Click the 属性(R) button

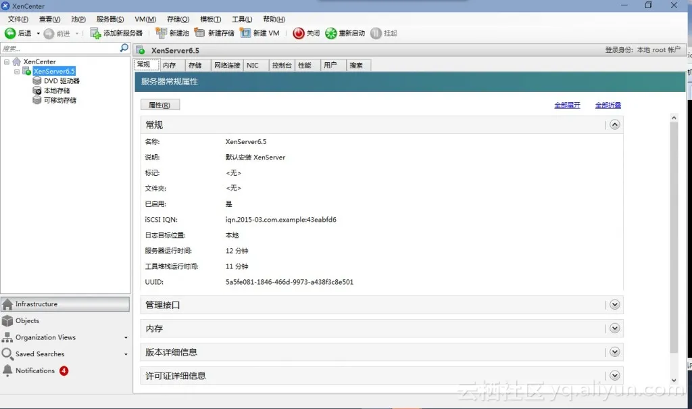(160, 105)
